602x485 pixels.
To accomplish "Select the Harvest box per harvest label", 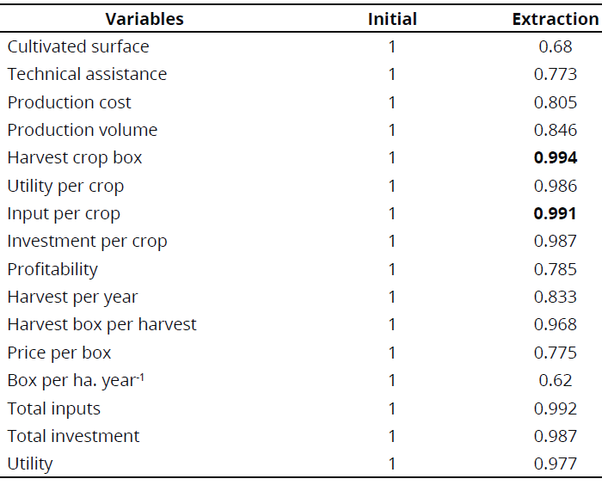I will pyautogui.click(x=101, y=324).
